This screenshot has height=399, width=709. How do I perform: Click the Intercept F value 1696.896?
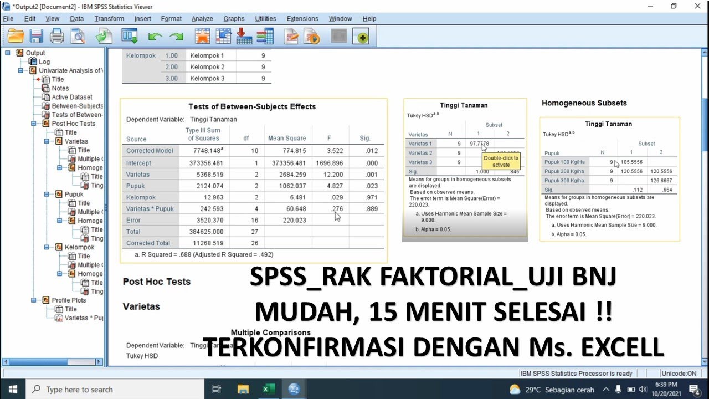[328, 163]
